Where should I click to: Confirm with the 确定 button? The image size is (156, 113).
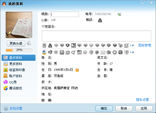tap(104, 108)
